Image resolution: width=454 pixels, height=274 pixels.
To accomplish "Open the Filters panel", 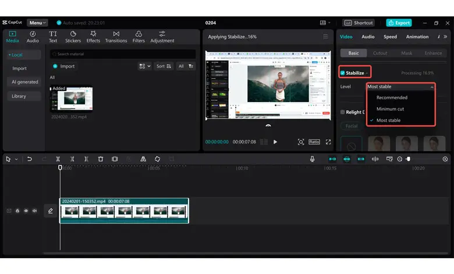I will point(139,37).
